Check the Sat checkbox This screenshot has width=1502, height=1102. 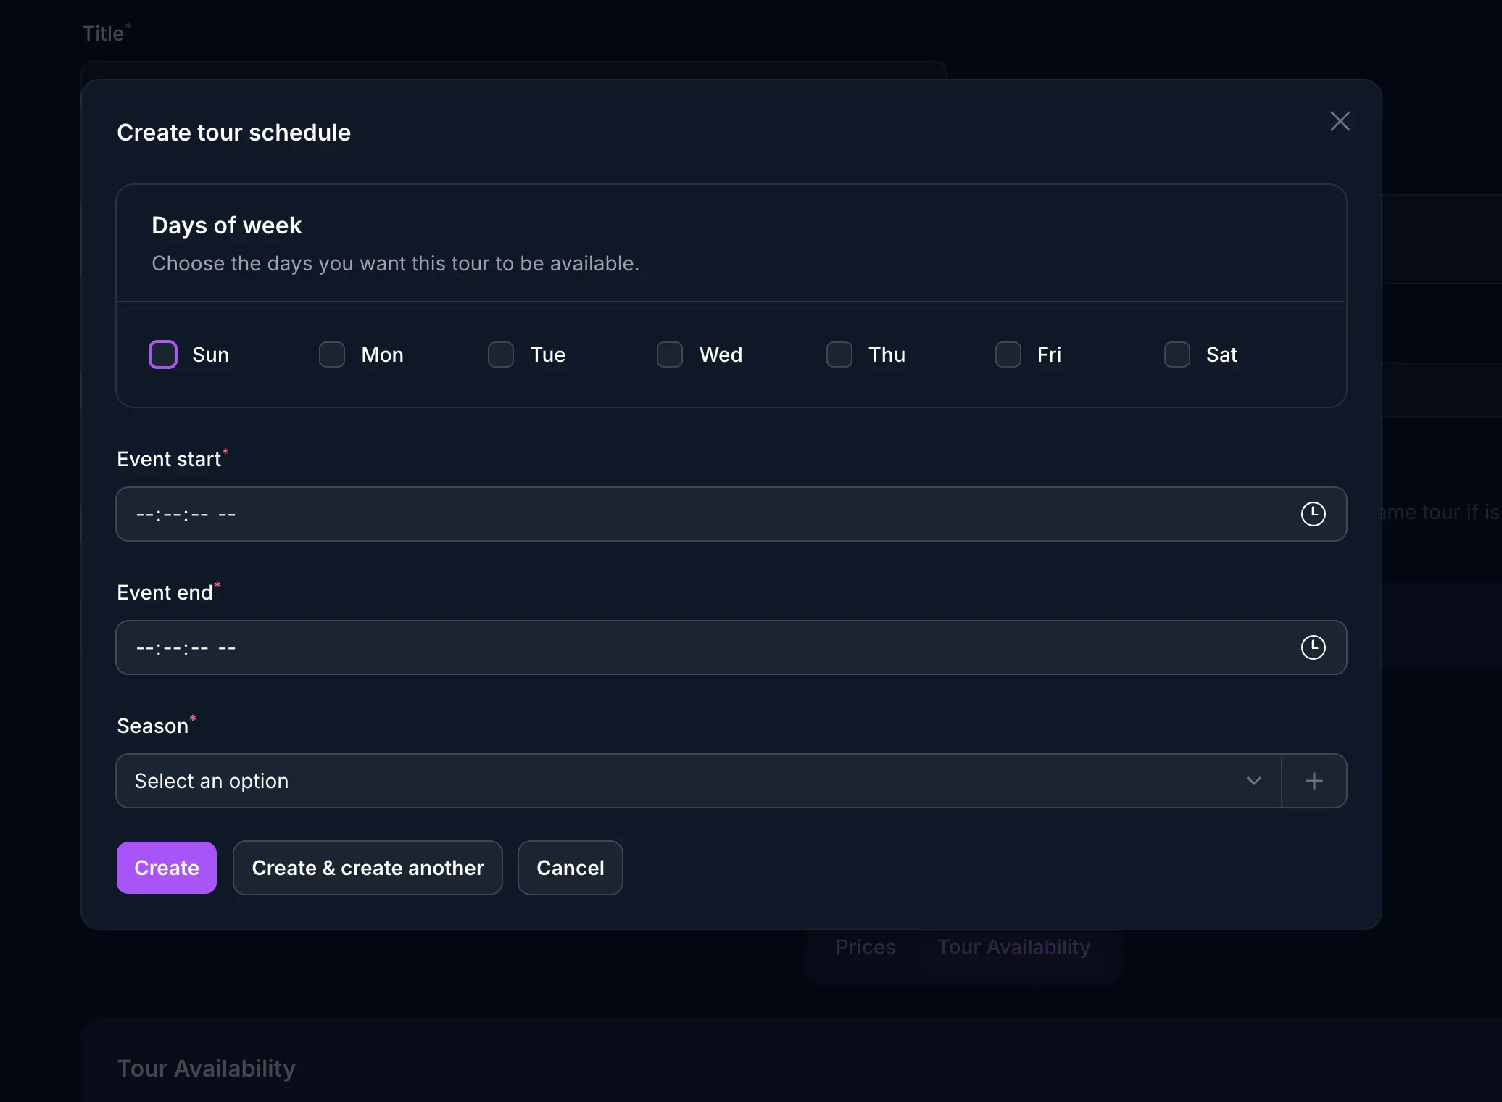click(1176, 354)
